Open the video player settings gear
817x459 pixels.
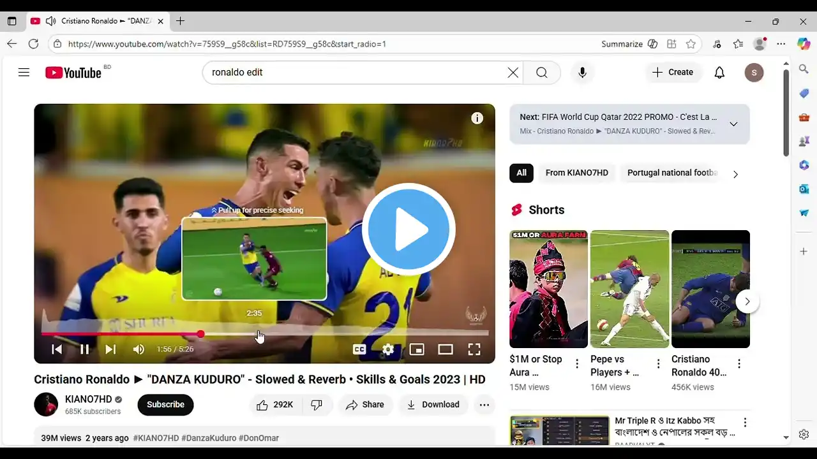(x=388, y=349)
